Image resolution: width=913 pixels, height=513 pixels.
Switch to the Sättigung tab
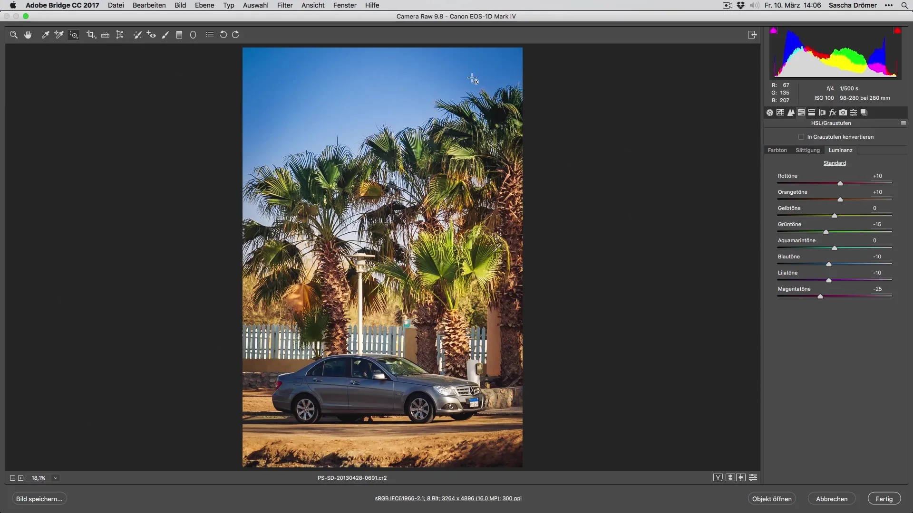(807, 150)
